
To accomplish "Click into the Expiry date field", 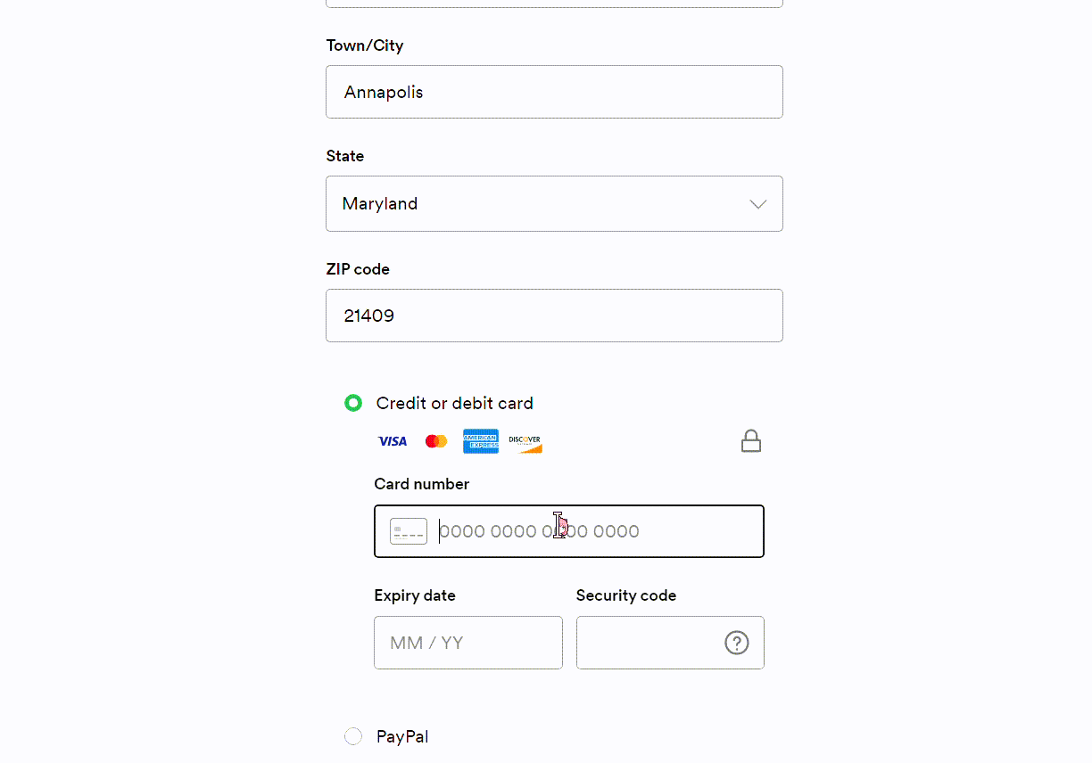I will (x=467, y=643).
